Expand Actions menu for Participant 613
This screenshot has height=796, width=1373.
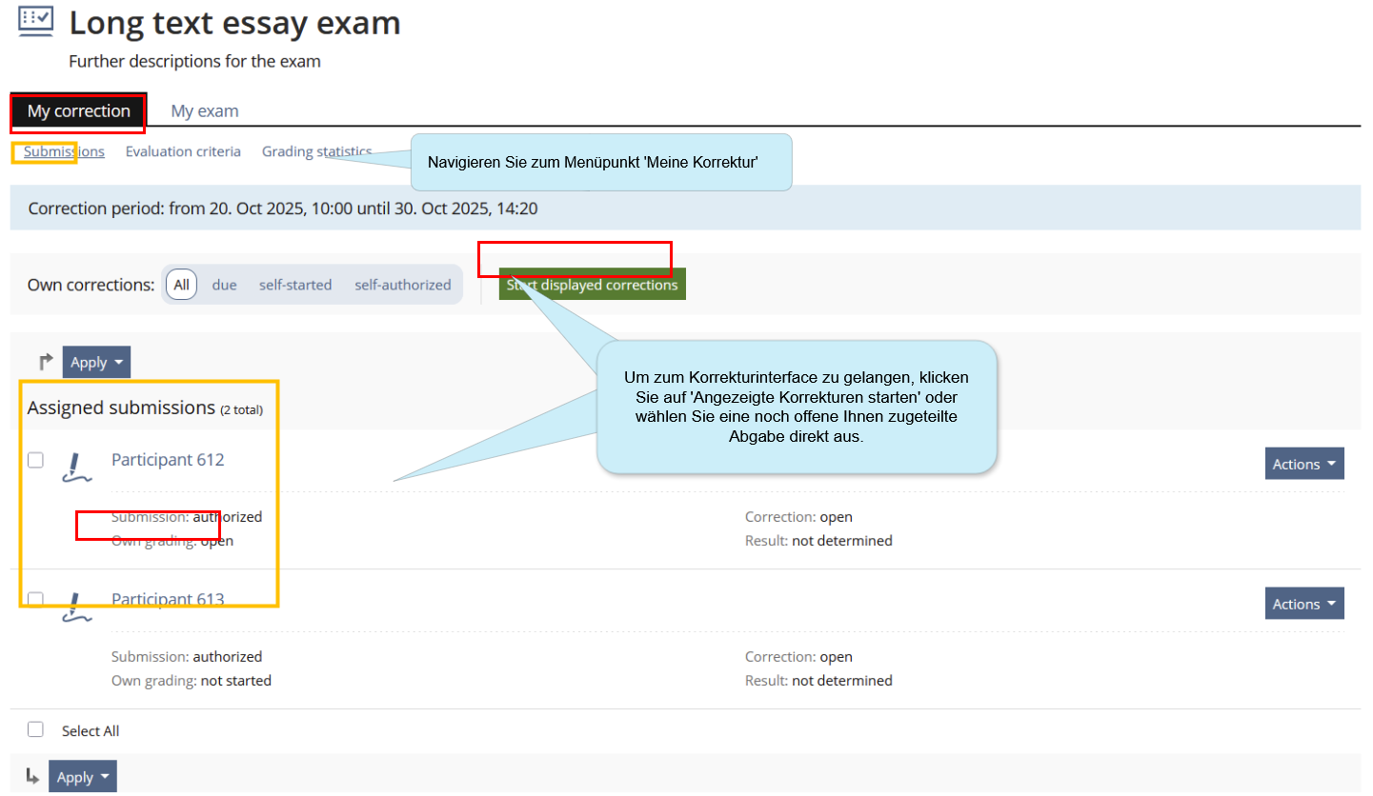point(1303,604)
